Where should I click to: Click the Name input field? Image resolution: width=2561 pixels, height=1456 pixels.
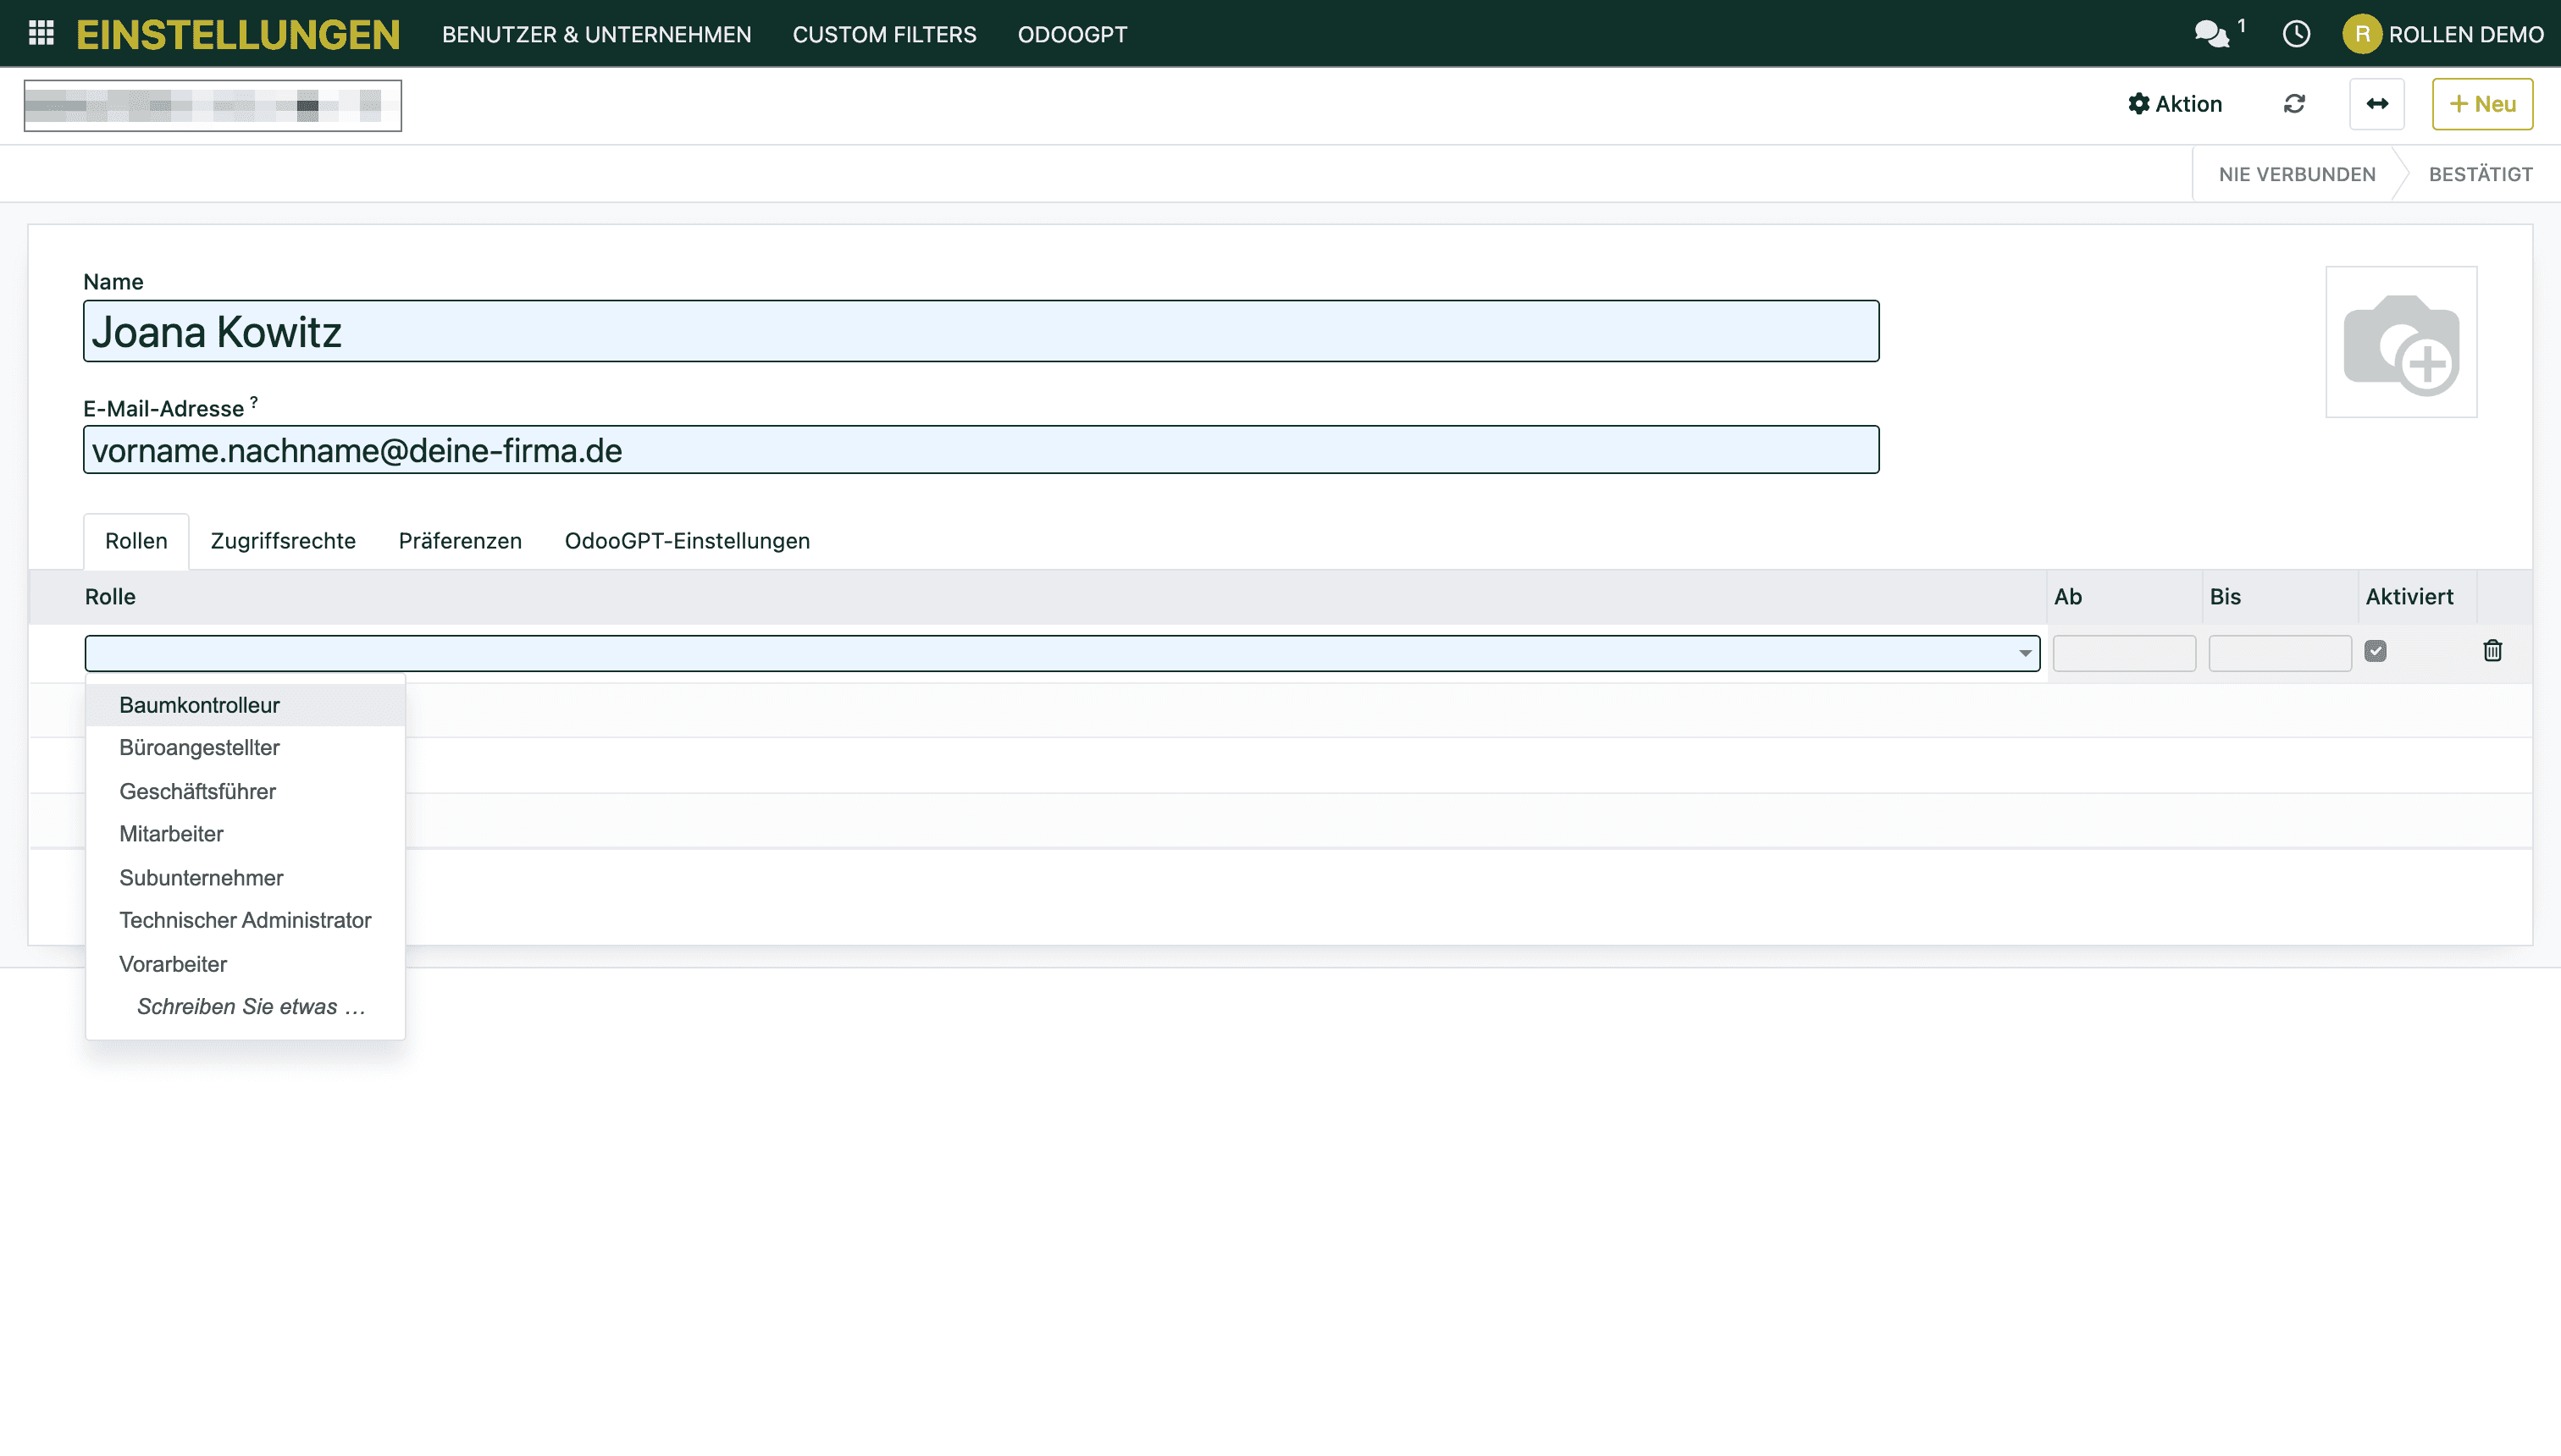click(981, 331)
